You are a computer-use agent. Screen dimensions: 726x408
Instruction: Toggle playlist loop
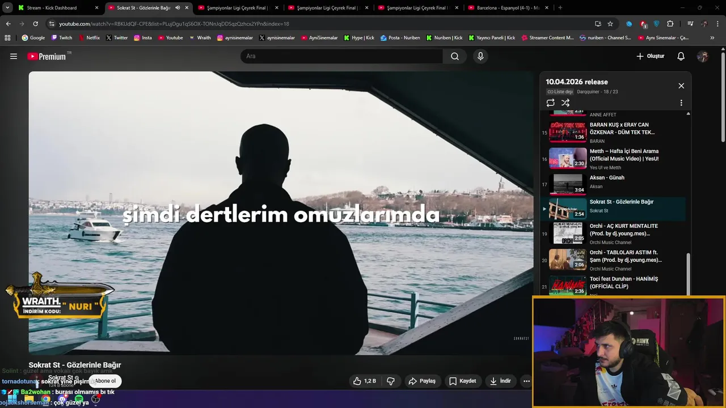550,103
